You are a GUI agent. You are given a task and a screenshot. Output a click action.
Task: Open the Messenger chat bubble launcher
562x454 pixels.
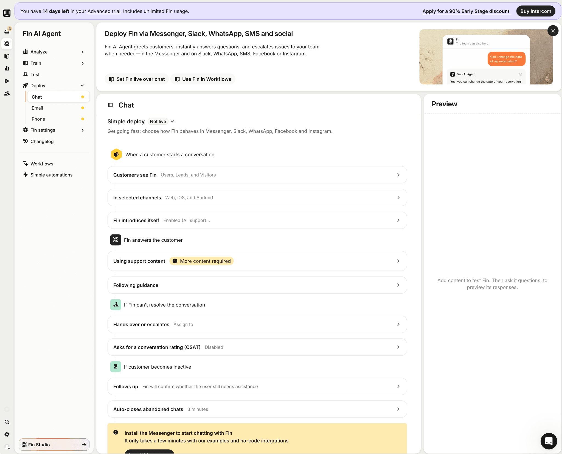(549, 441)
